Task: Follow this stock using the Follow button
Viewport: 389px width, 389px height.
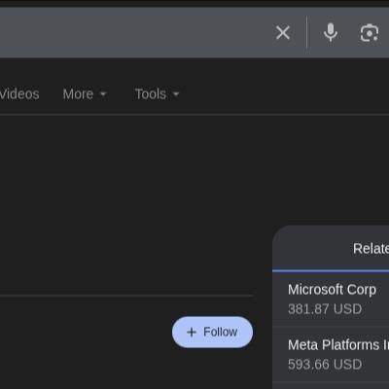Action: pos(212,333)
